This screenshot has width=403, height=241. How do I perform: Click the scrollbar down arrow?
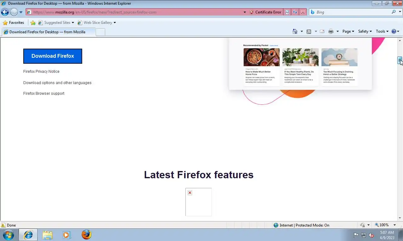pos(400,218)
